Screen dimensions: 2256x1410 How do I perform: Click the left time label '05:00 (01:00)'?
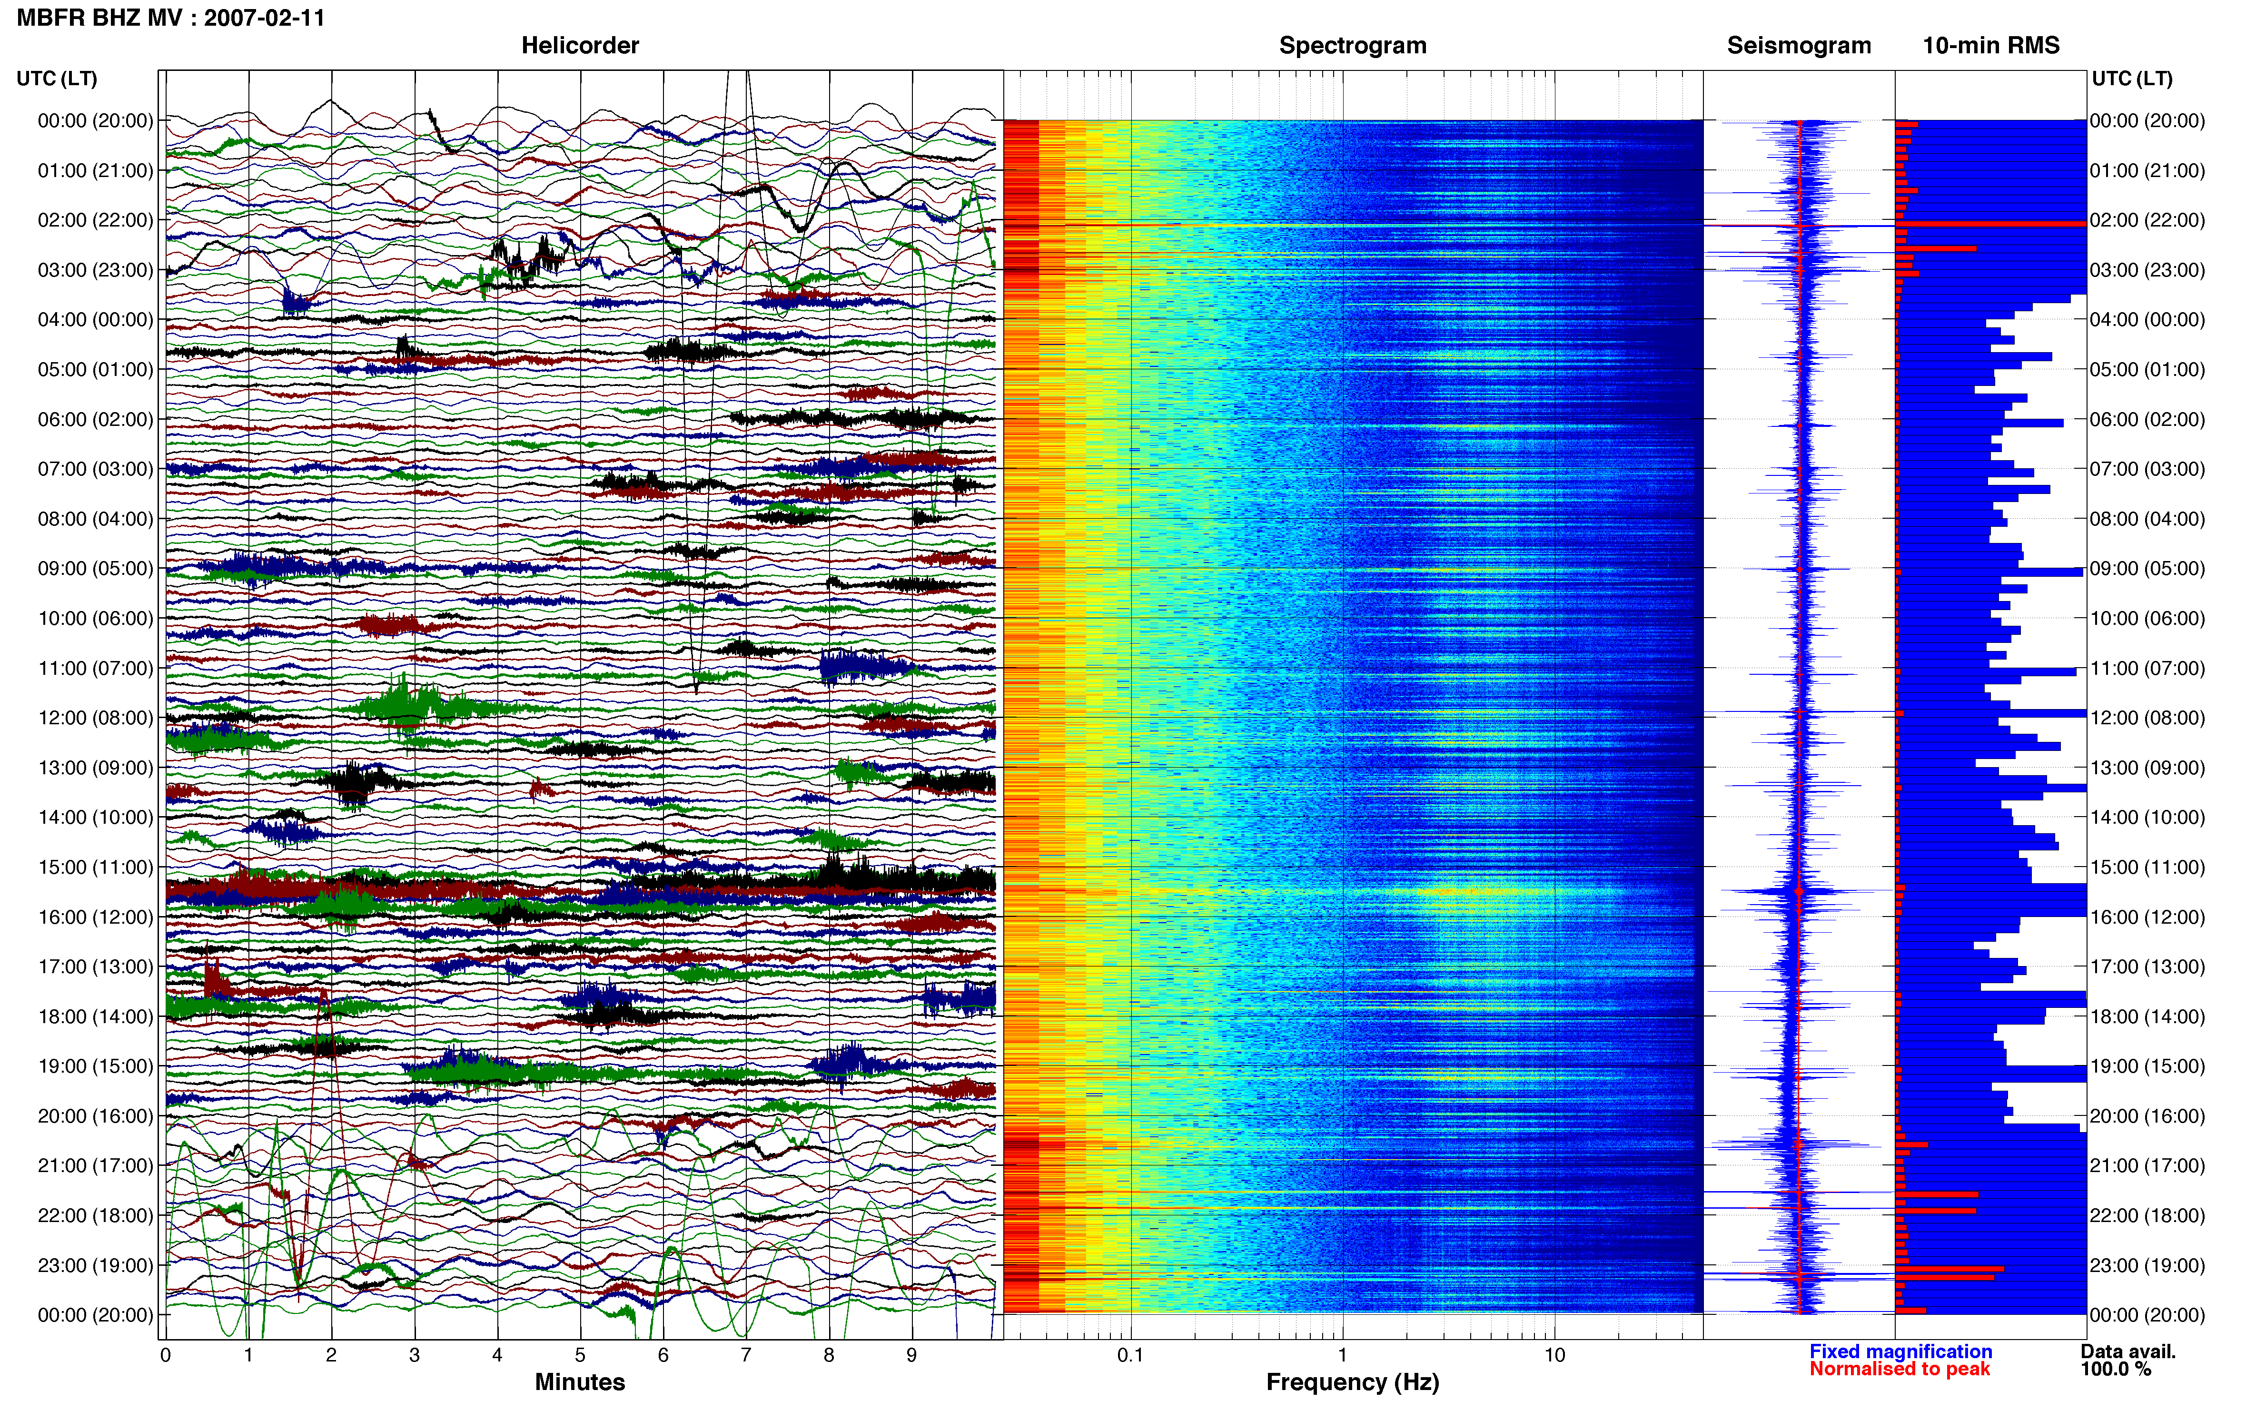[x=95, y=369]
